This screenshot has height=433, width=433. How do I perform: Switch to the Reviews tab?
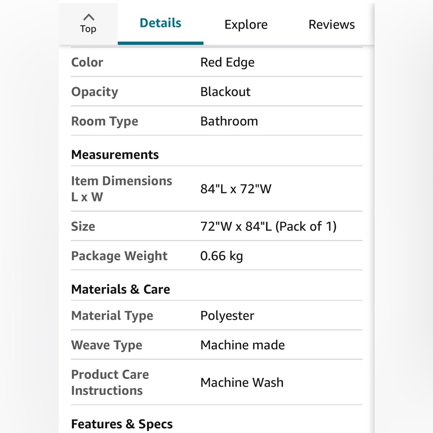pyautogui.click(x=331, y=25)
